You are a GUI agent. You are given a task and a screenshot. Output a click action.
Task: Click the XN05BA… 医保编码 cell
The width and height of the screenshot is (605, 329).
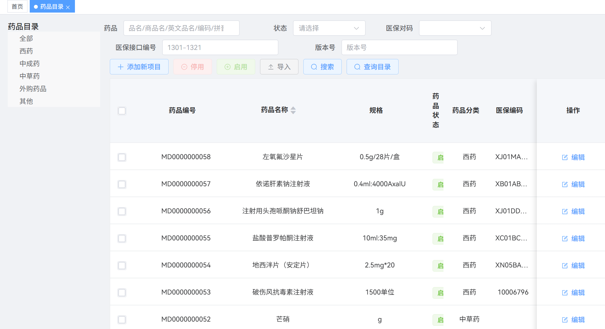[512, 265]
